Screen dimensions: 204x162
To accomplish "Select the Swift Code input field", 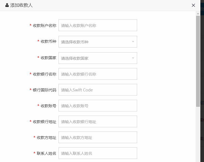I will coord(98,90).
